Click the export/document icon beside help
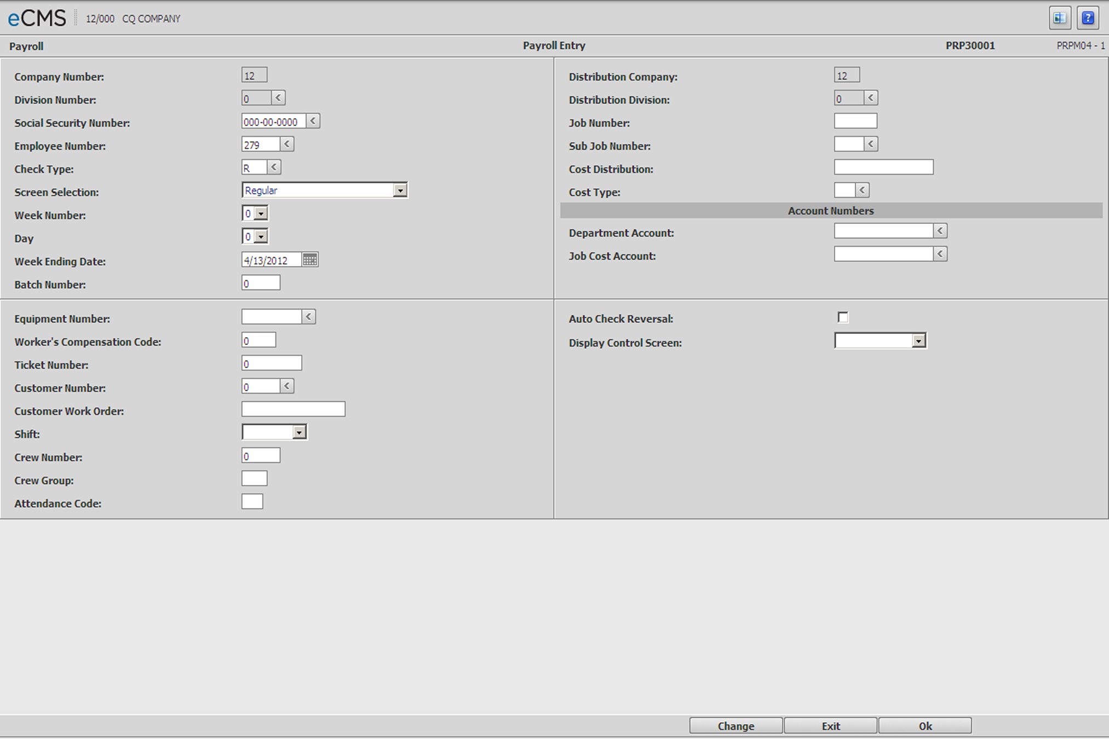The width and height of the screenshot is (1109, 739). click(1060, 18)
